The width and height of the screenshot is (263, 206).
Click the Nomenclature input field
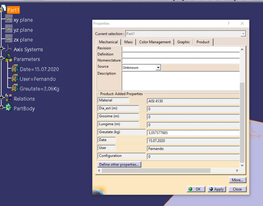[181, 61]
